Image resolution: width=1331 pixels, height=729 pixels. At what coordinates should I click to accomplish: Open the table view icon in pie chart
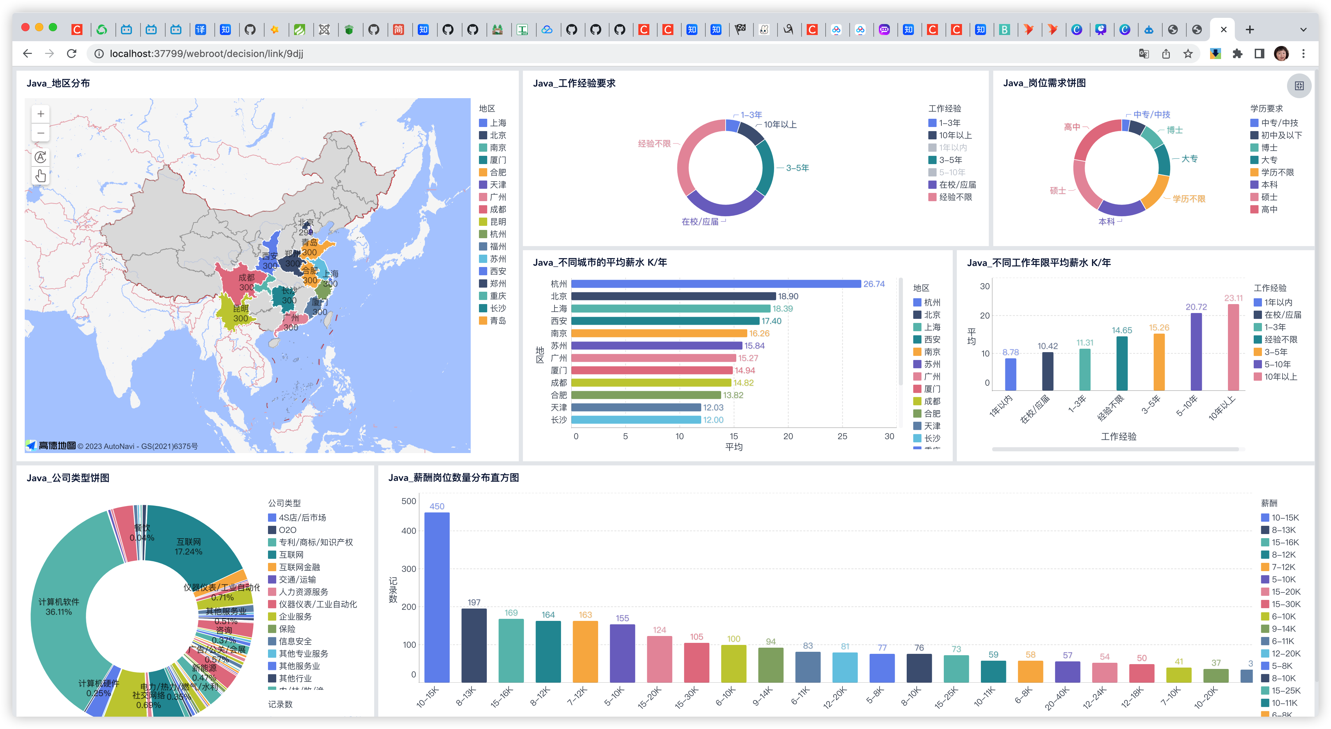pos(1299,86)
